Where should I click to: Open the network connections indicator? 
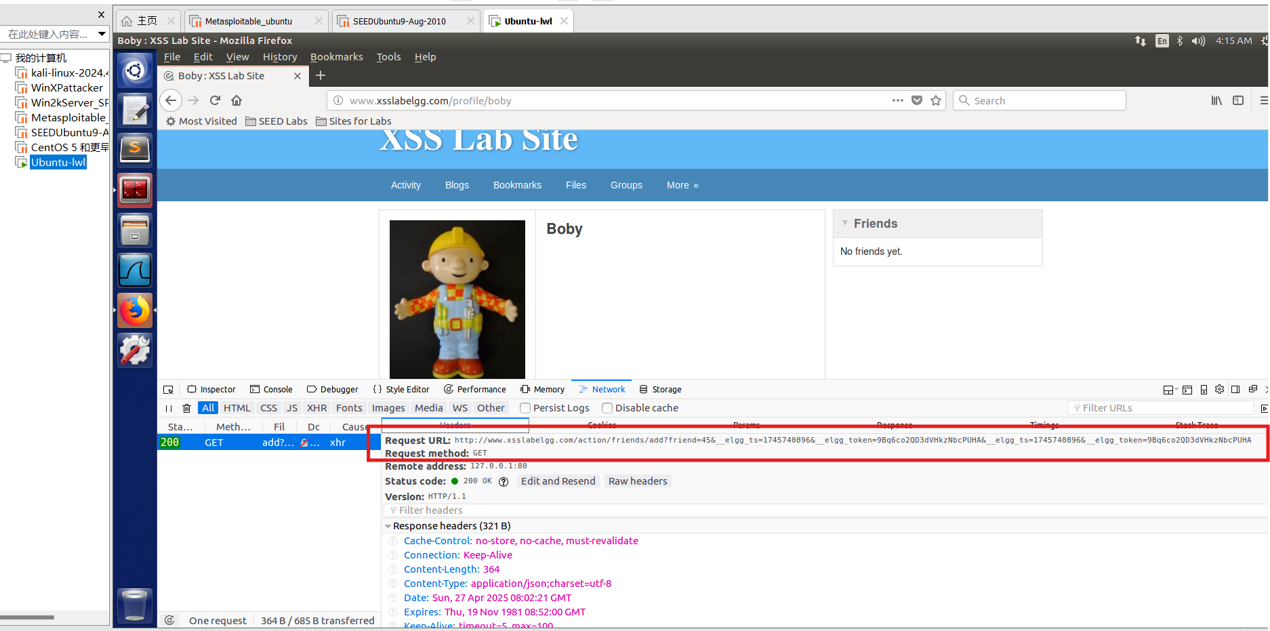1141,41
